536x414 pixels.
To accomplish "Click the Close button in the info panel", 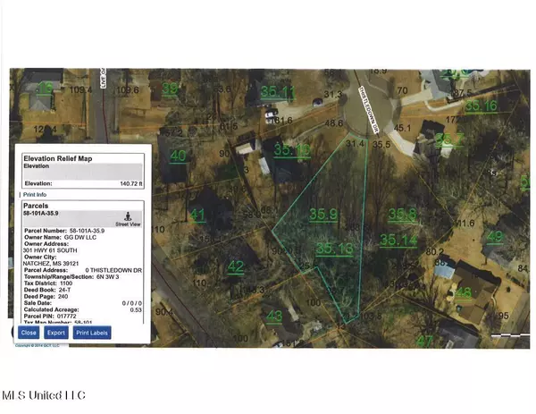I will tap(29, 332).
